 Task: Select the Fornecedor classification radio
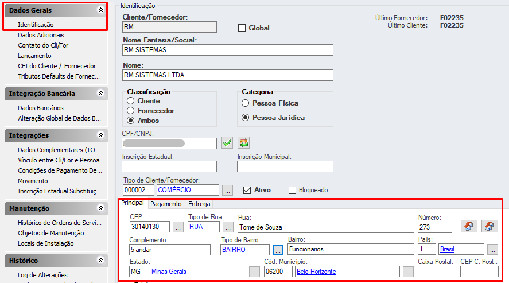point(130,111)
